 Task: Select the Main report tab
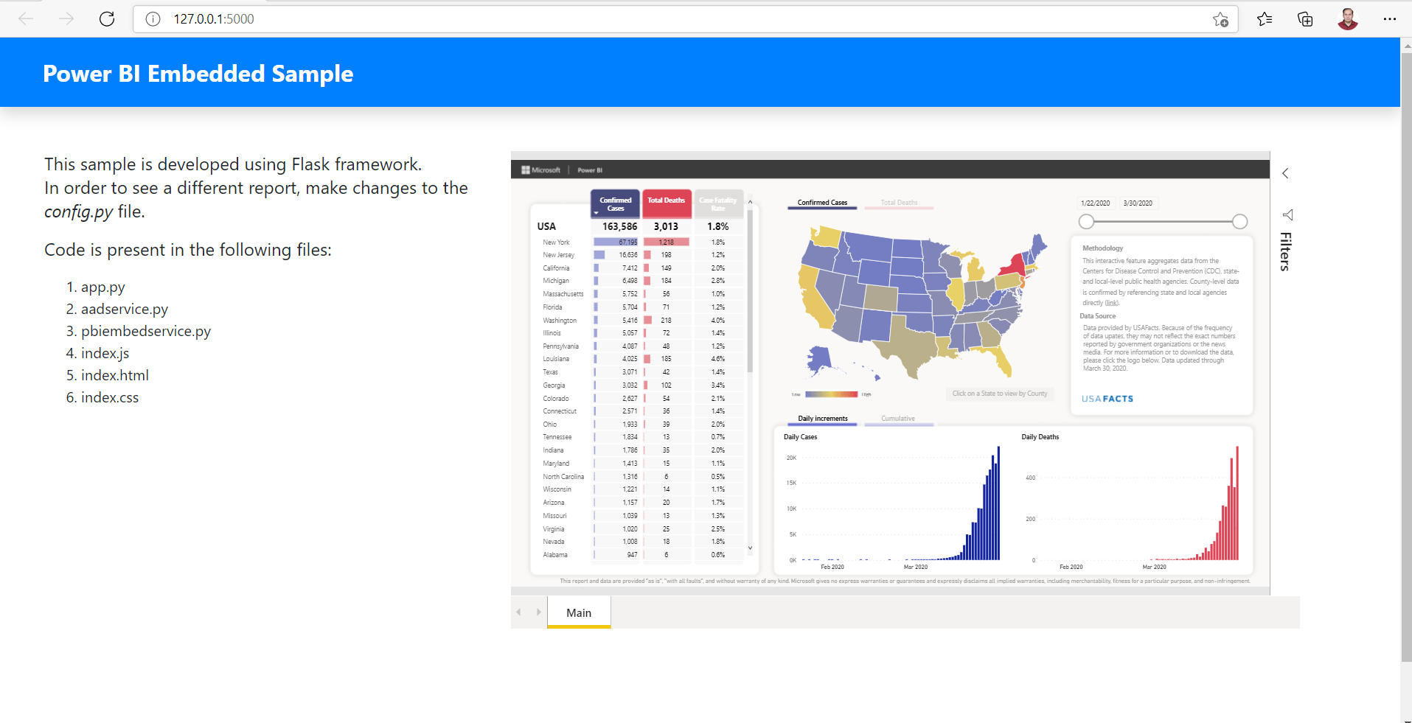click(x=579, y=612)
